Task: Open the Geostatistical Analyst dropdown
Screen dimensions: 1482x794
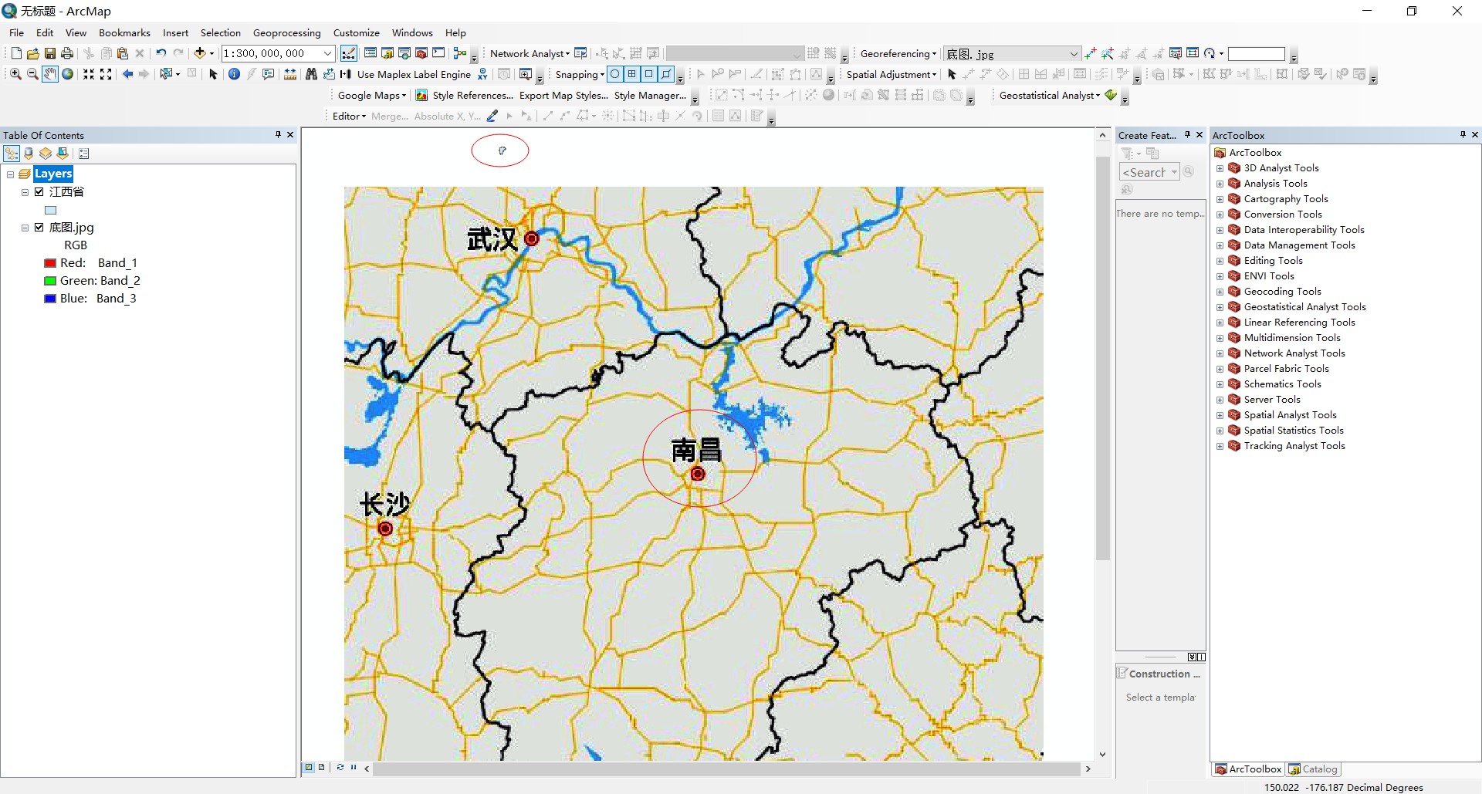Action: coord(1050,96)
